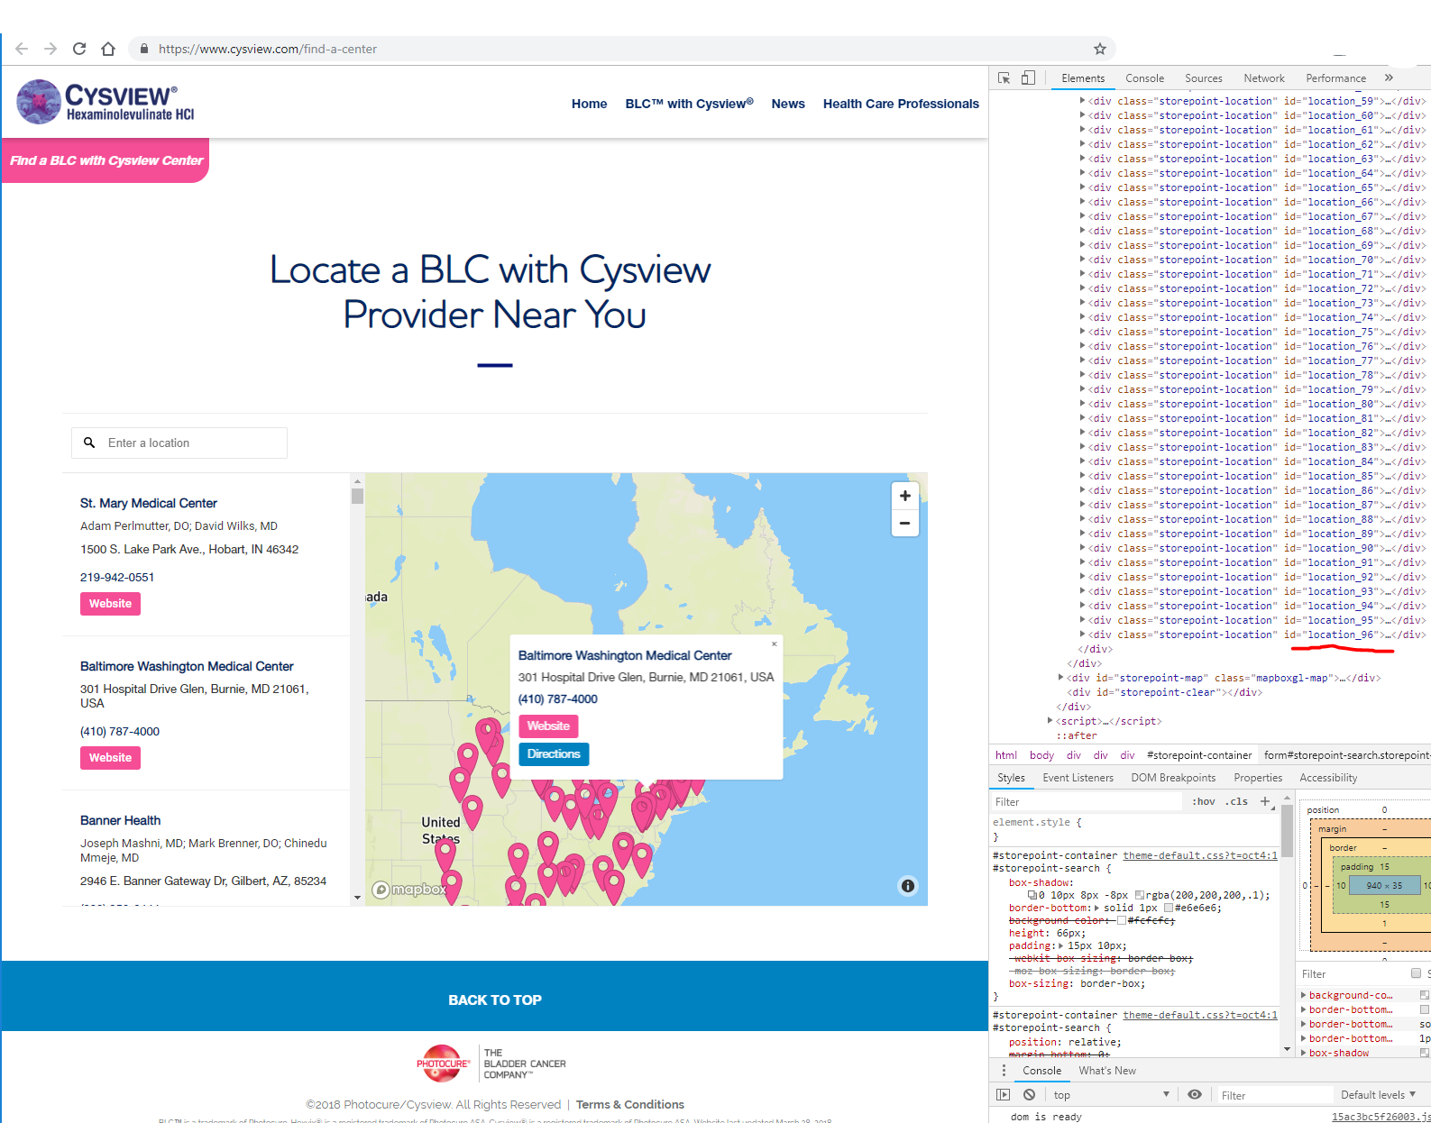Click the Mapbox logo on the map
The height and width of the screenshot is (1123, 1431).
pos(408,890)
